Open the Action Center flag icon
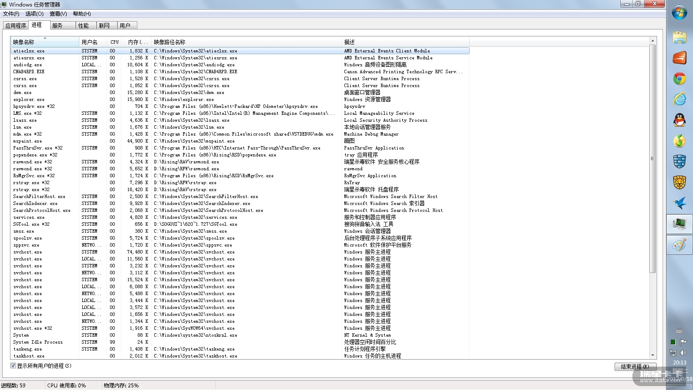 pyautogui.click(x=683, y=342)
